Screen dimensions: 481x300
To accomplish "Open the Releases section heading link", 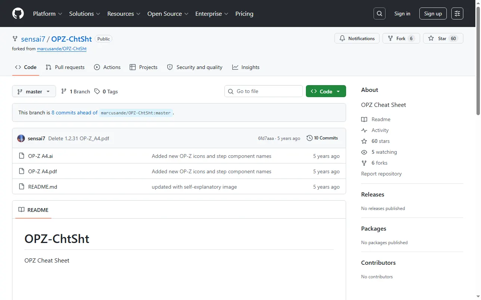I will coord(373,195).
